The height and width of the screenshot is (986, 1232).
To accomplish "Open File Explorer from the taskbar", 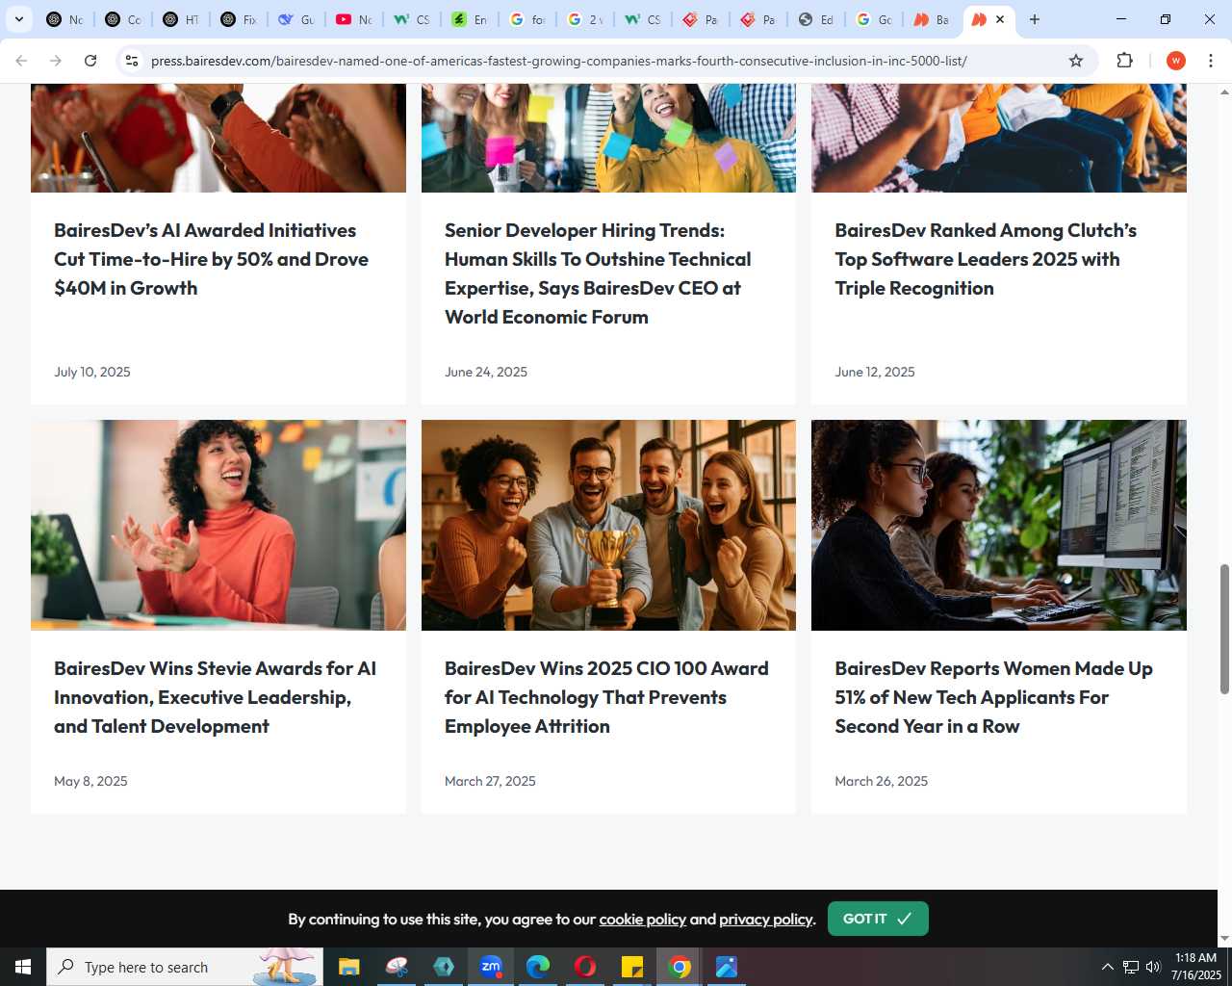I will pos(349,967).
